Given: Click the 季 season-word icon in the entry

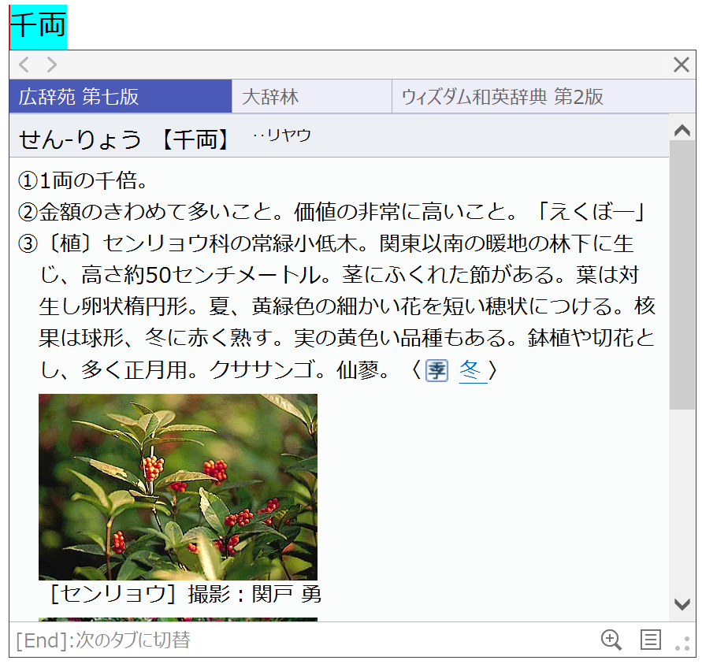Looking at the screenshot, I should click(436, 369).
